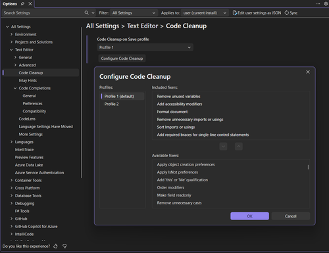Select Compatibility under Code Completions
This screenshot has height=253, width=329.
(x=34, y=111)
